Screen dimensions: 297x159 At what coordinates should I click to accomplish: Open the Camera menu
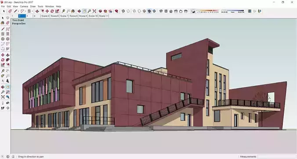tap(24, 7)
